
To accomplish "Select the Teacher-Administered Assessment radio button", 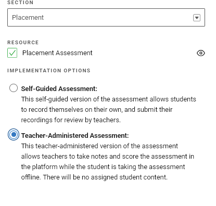I will (14, 134).
